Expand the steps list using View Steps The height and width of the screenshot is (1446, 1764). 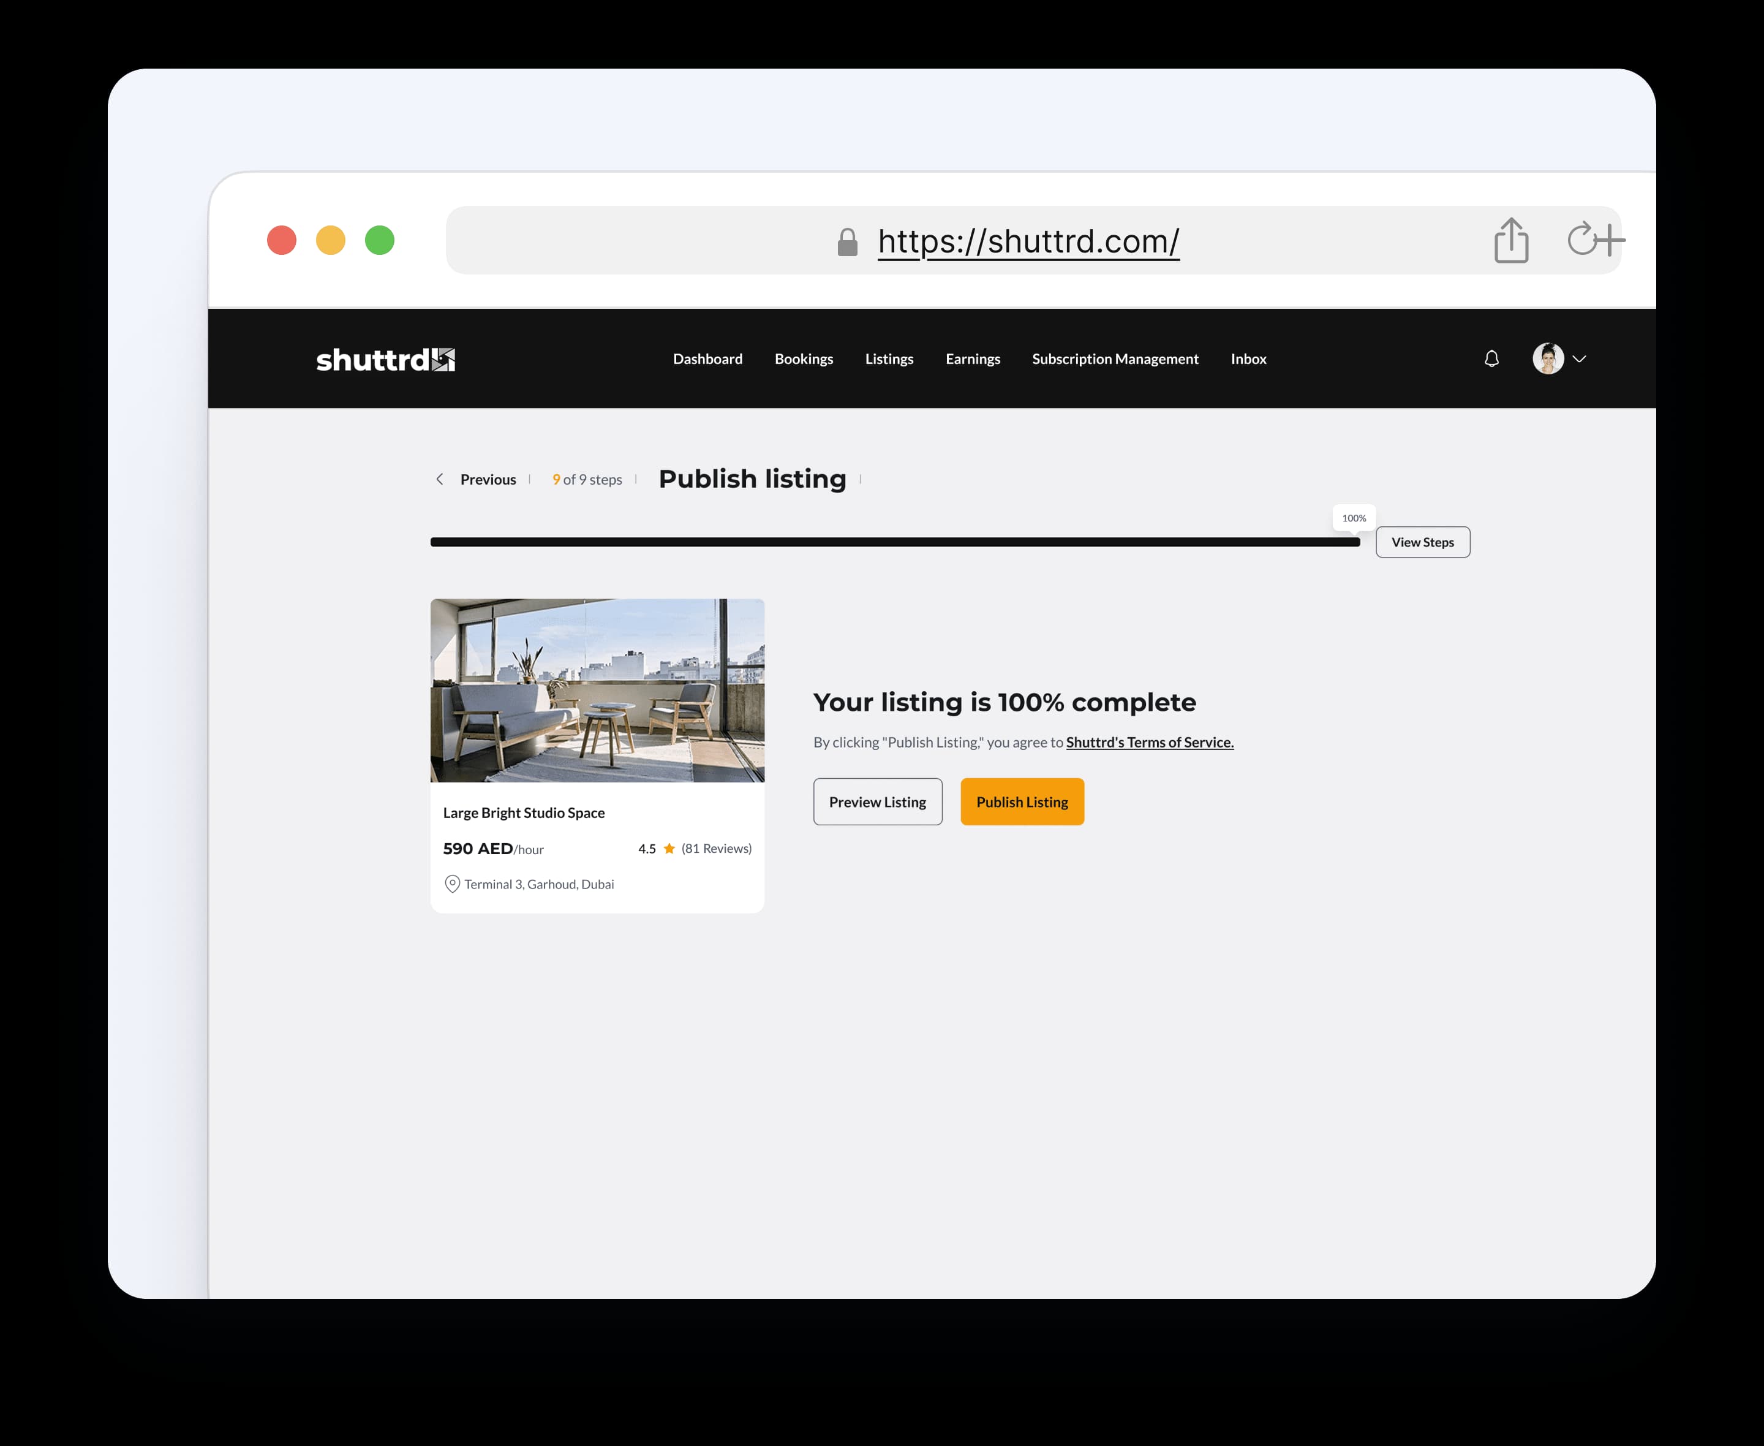pyautogui.click(x=1423, y=542)
